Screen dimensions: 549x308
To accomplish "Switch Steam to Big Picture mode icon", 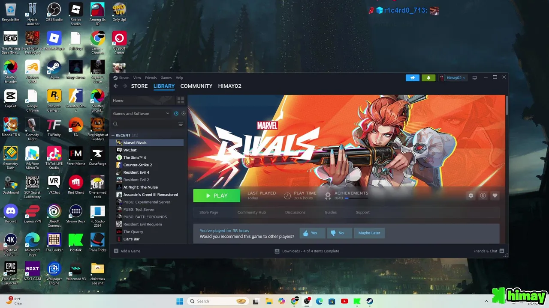I will 474,78.
